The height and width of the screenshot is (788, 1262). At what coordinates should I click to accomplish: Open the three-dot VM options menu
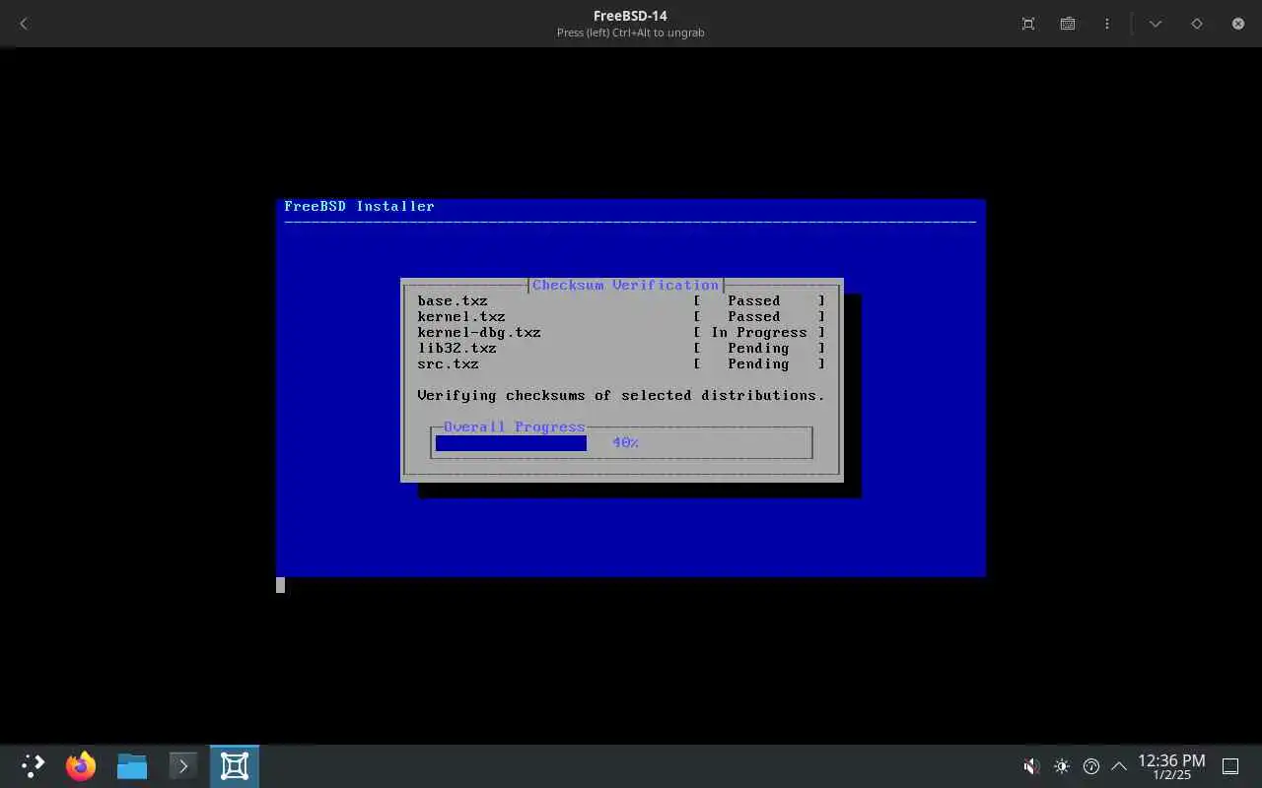[1107, 24]
